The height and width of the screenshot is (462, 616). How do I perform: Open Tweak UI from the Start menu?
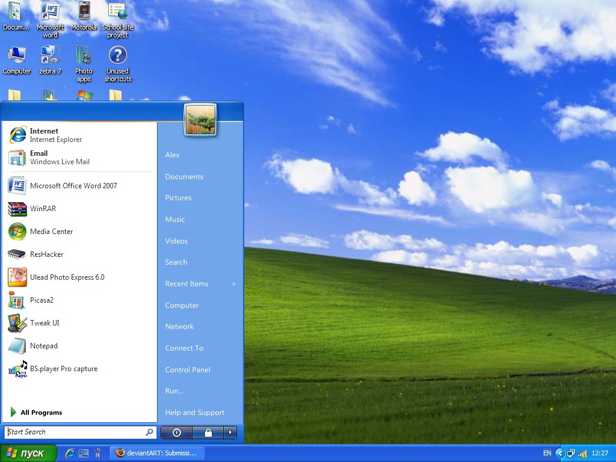(x=44, y=323)
